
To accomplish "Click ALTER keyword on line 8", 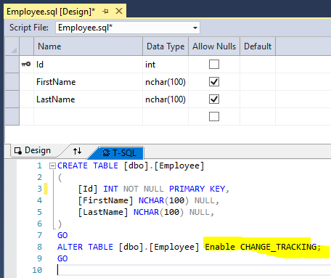I will tap(70, 247).
